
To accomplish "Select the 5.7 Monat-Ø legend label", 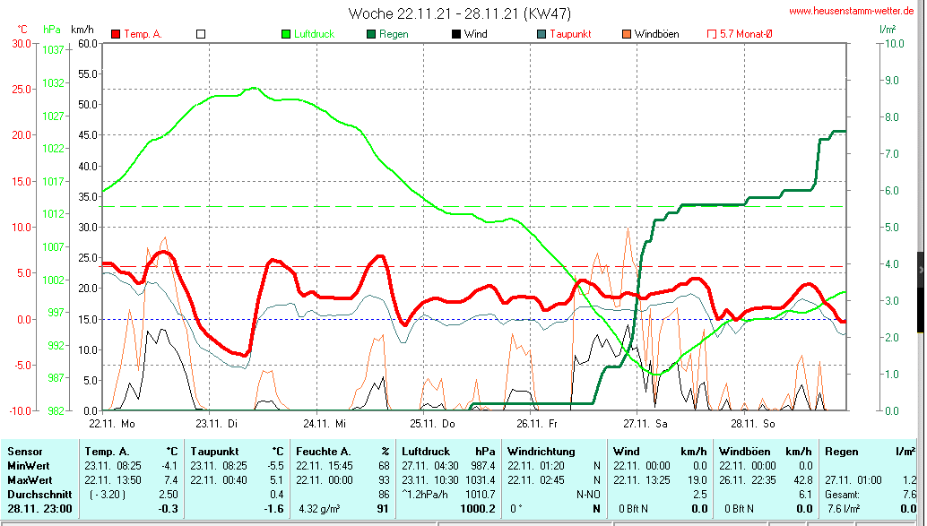I will pos(746,34).
